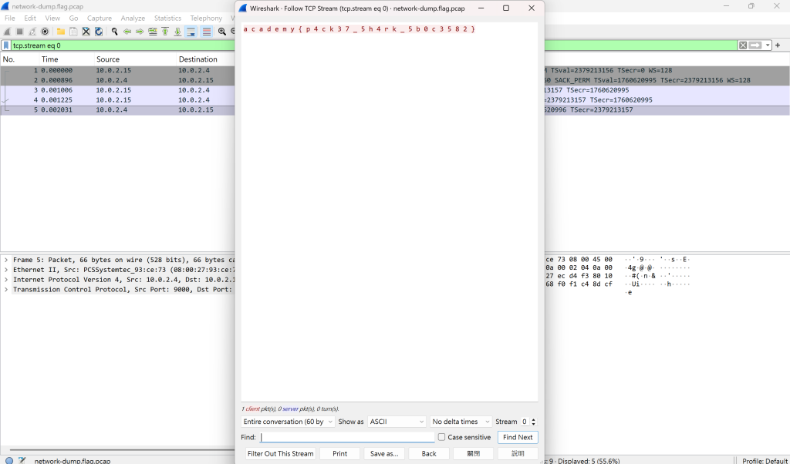Open the Statistics menu
Image resolution: width=790 pixels, height=464 pixels.
click(x=167, y=18)
